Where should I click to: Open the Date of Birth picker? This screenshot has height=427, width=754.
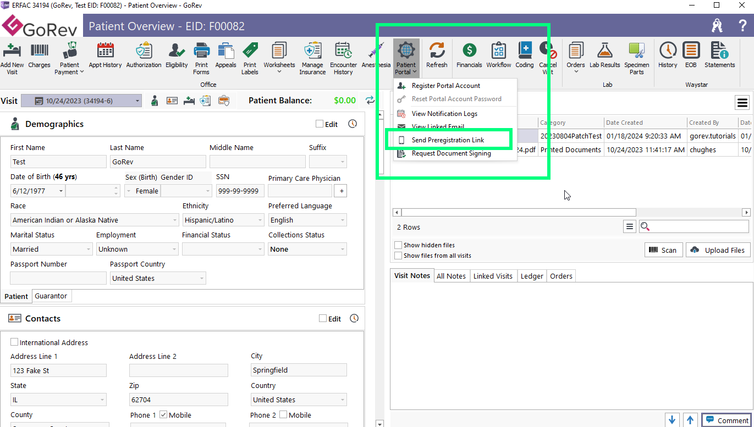tap(60, 191)
